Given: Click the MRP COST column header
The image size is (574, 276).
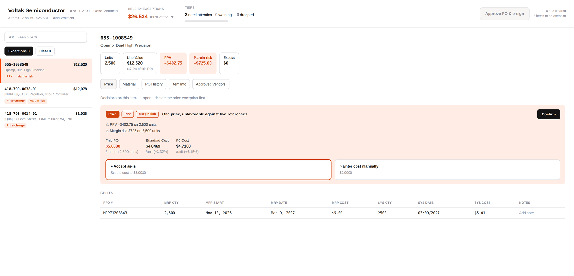Looking at the screenshot, I should [340, 203].
